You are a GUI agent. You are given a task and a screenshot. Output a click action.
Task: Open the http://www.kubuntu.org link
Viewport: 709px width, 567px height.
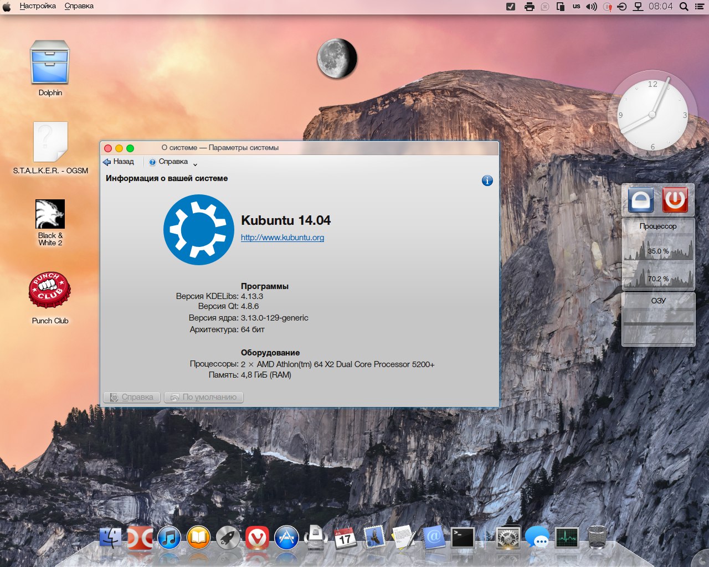(x=282, y=238)
